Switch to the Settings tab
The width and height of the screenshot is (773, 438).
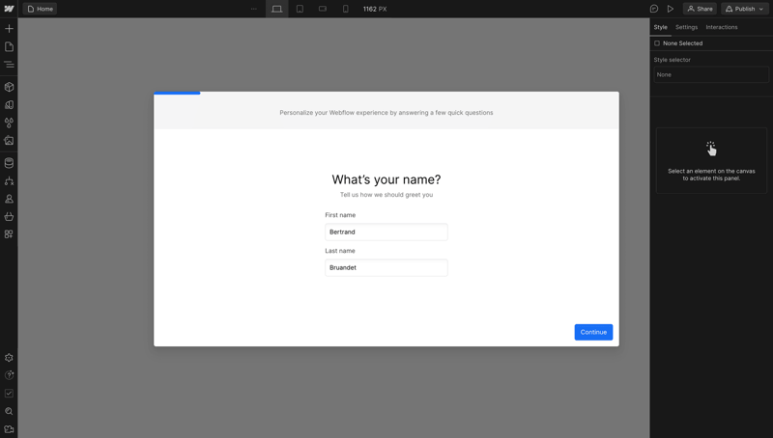(687, 27)
